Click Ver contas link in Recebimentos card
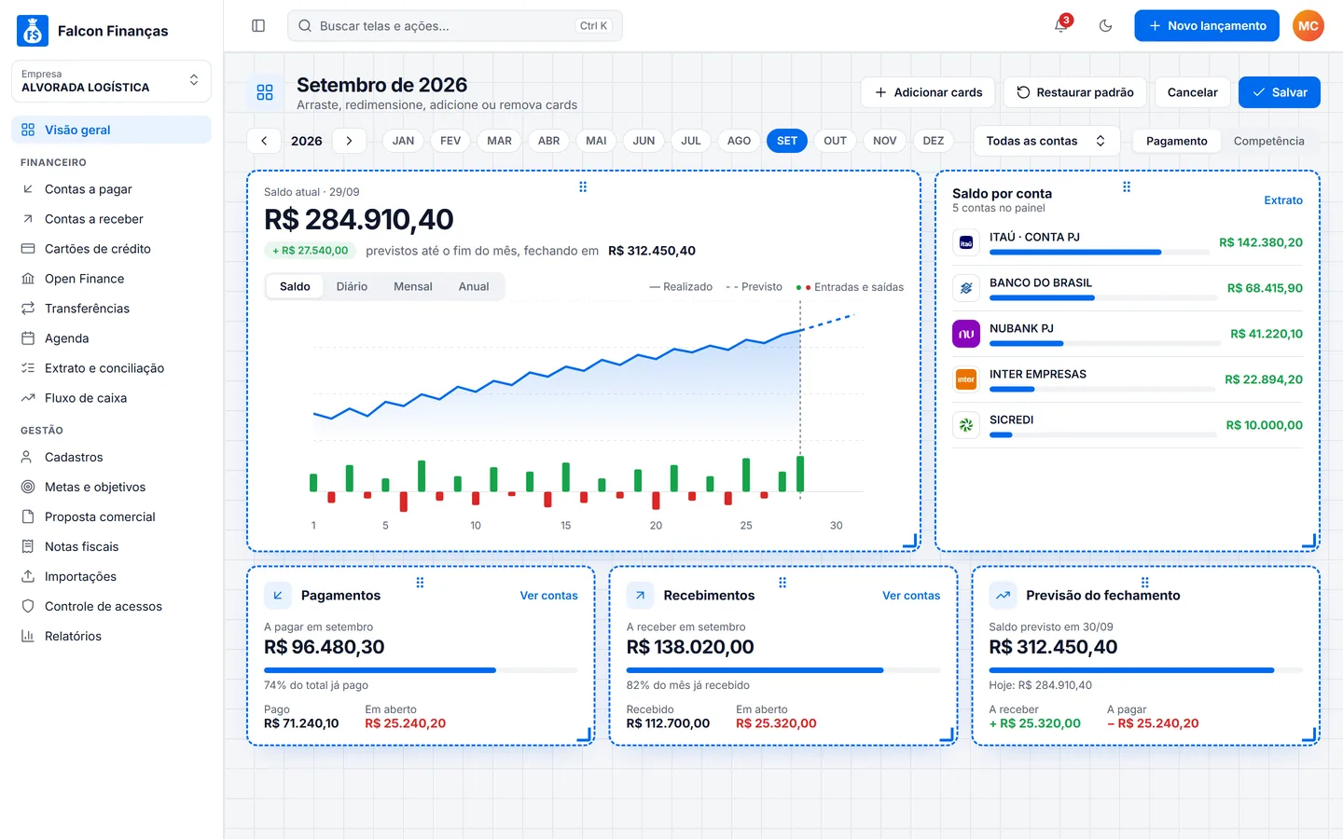Screen dimensions: 1343x839 [911, 596]
